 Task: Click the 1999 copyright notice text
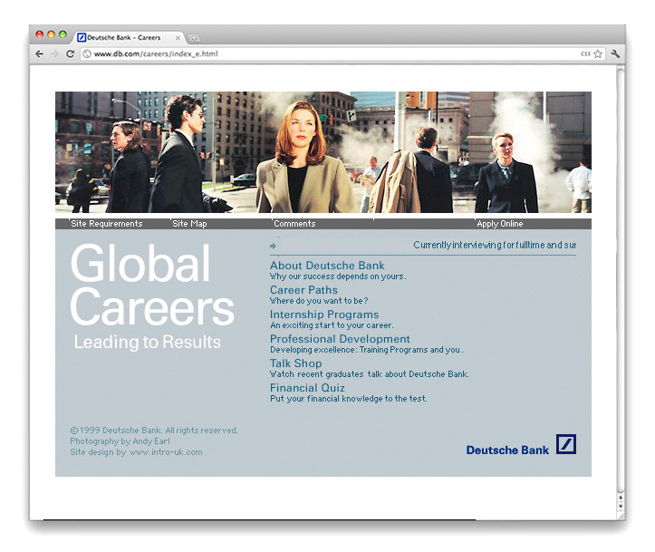[x=154, y=431]
